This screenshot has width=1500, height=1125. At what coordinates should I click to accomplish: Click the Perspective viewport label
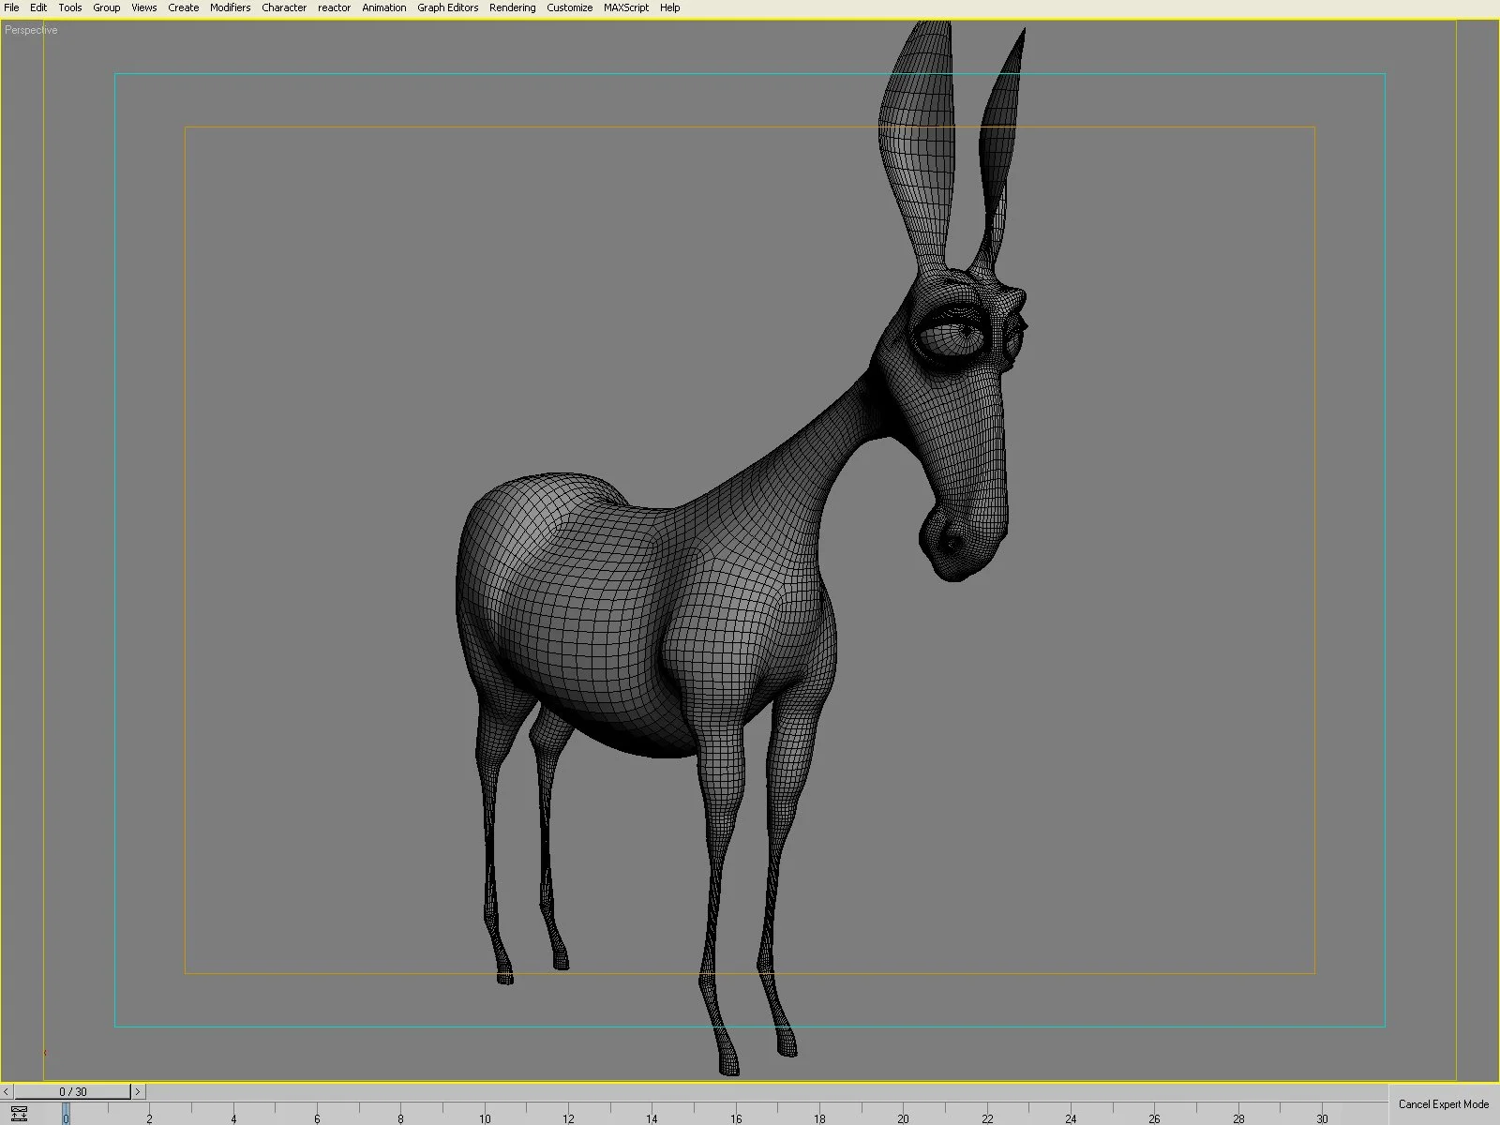(x=31, y=30)
